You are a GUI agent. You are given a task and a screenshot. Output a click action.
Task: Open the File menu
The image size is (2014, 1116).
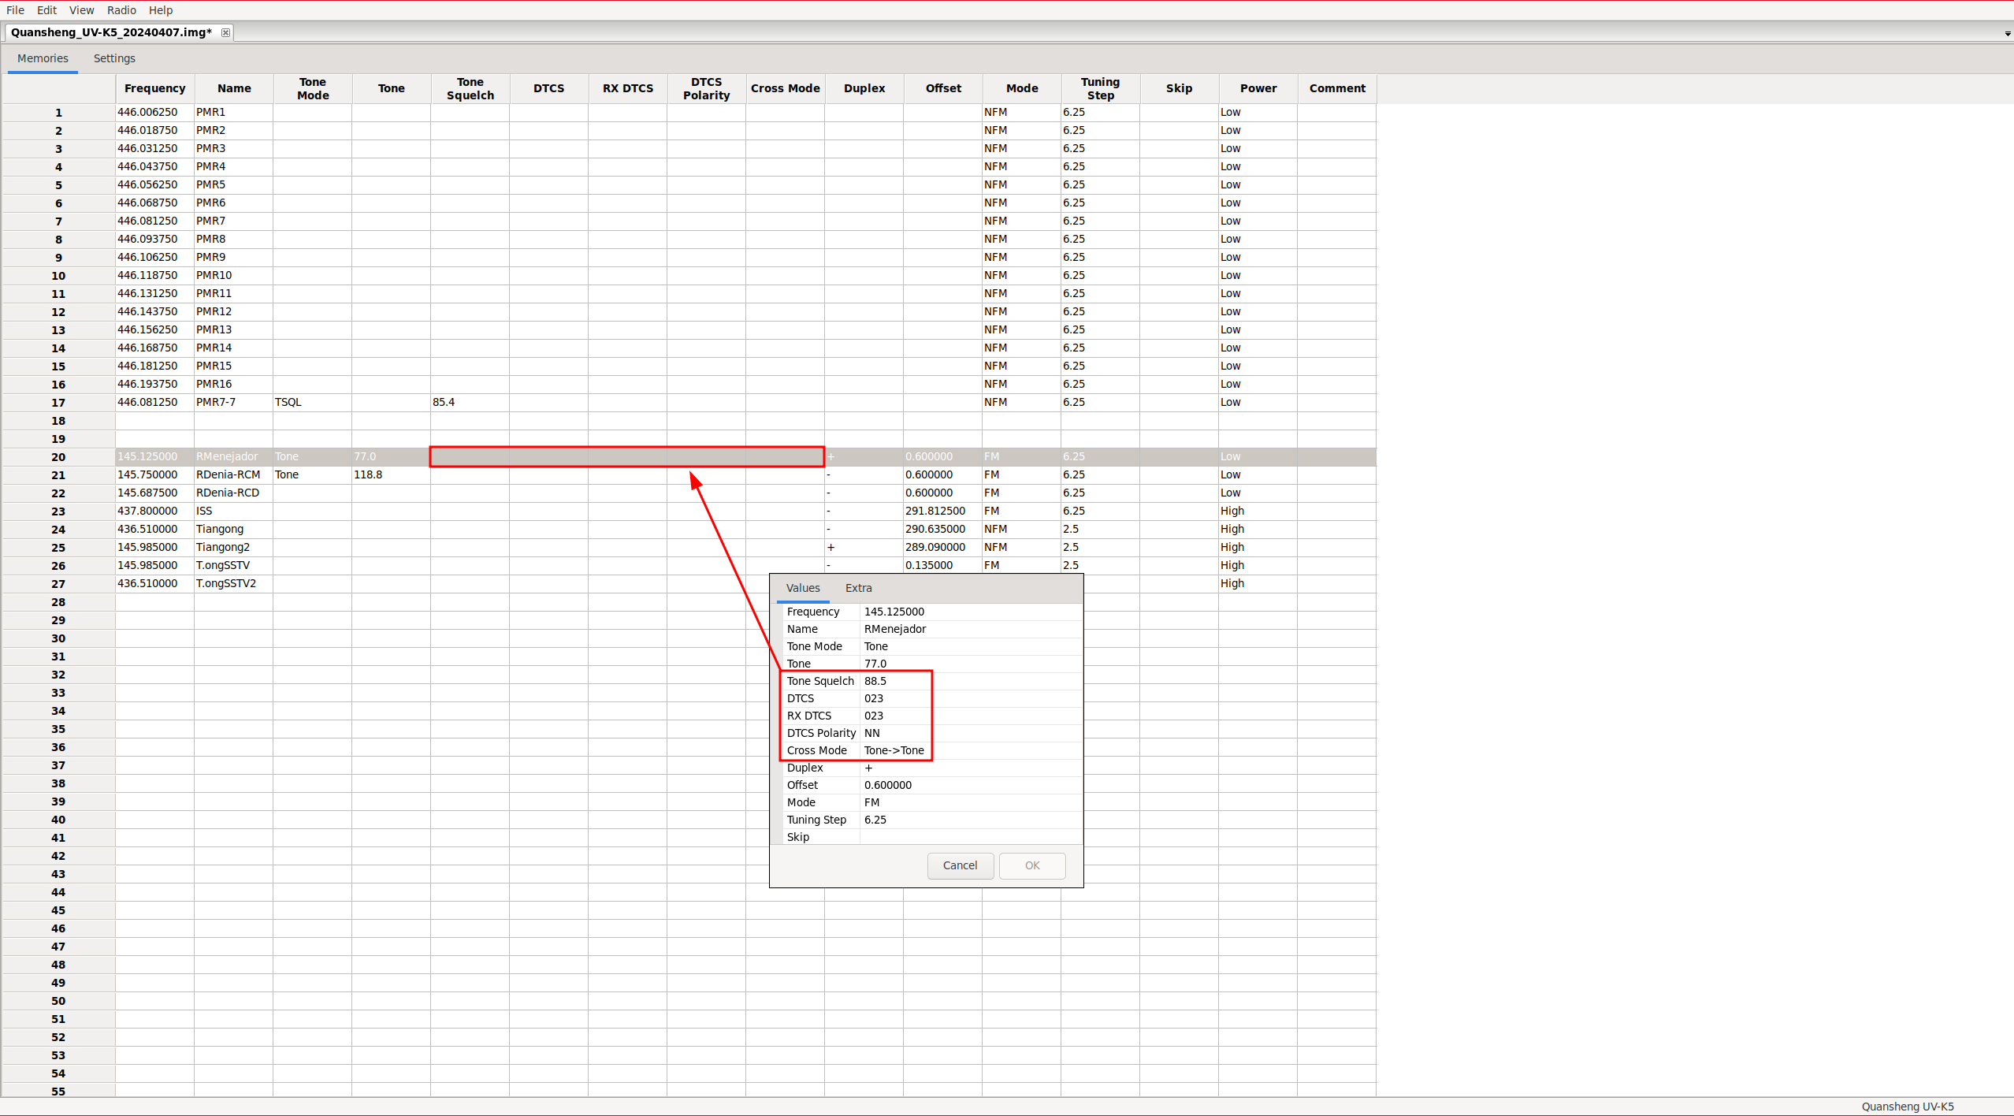click(15, 10)
